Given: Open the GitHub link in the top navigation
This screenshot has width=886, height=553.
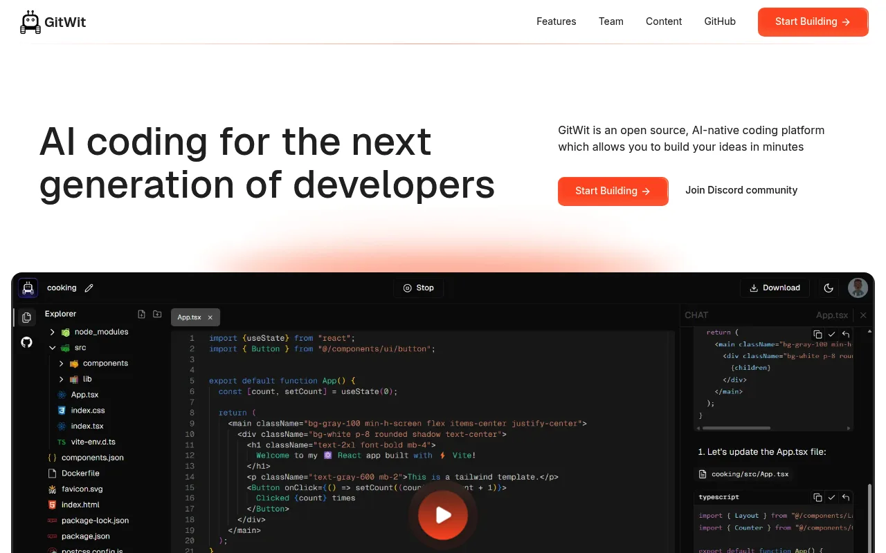Looking at the screenshot, I should (720, 21).
